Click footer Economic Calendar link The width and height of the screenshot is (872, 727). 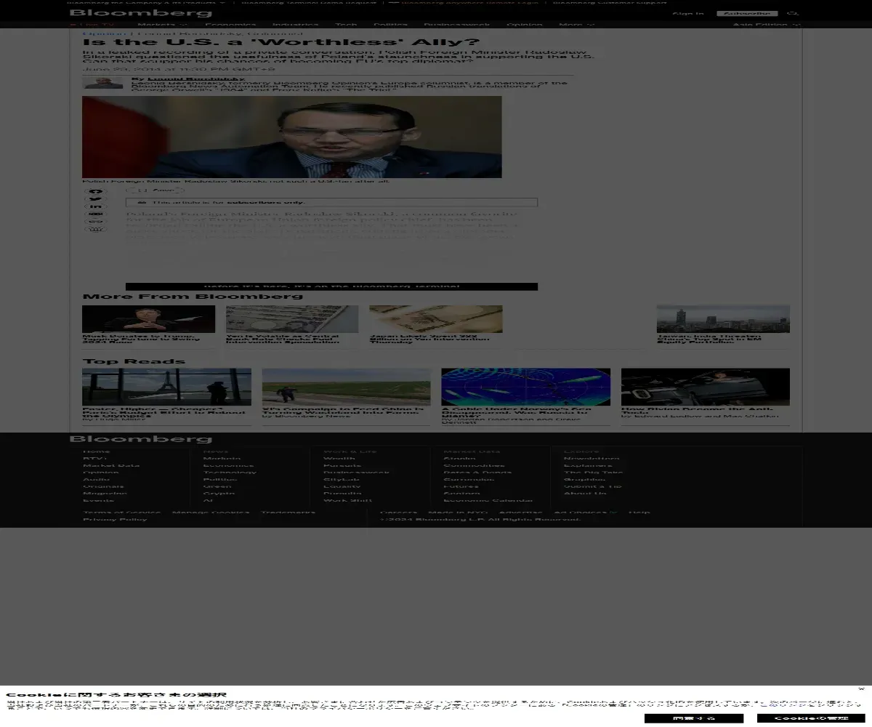pyautogui.click(x=488, y=501)
